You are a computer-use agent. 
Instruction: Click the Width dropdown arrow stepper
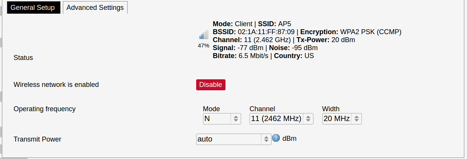click(356, 119)
